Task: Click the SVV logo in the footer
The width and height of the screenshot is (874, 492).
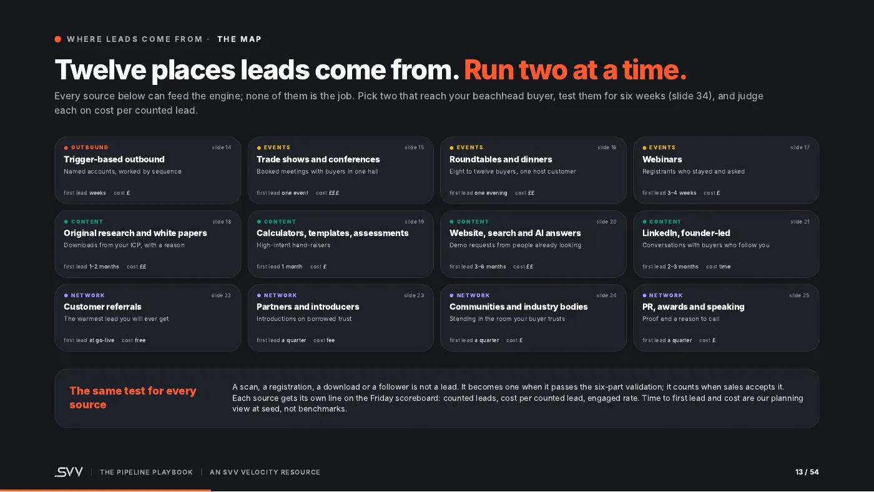Action: point(69,472)
